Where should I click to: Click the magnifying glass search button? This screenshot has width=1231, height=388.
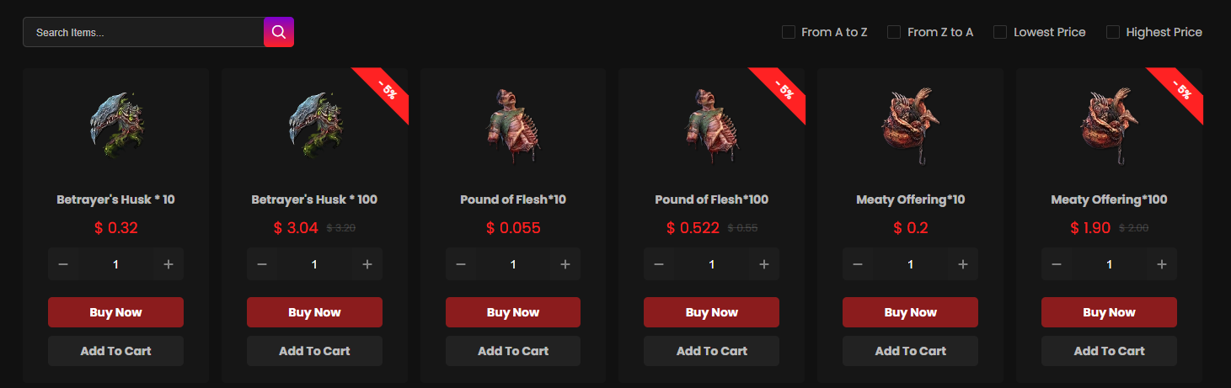[x=279, y=32]
